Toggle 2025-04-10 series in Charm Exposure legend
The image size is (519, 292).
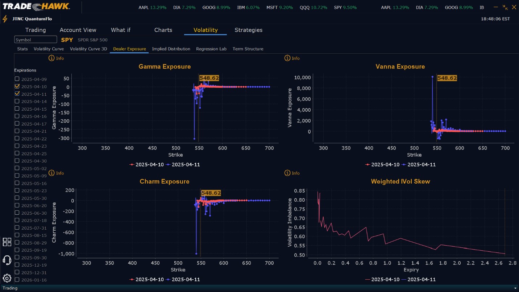tap(146, 279)
